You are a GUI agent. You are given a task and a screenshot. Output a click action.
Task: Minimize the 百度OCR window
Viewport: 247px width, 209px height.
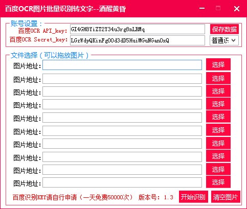(202, 8)
